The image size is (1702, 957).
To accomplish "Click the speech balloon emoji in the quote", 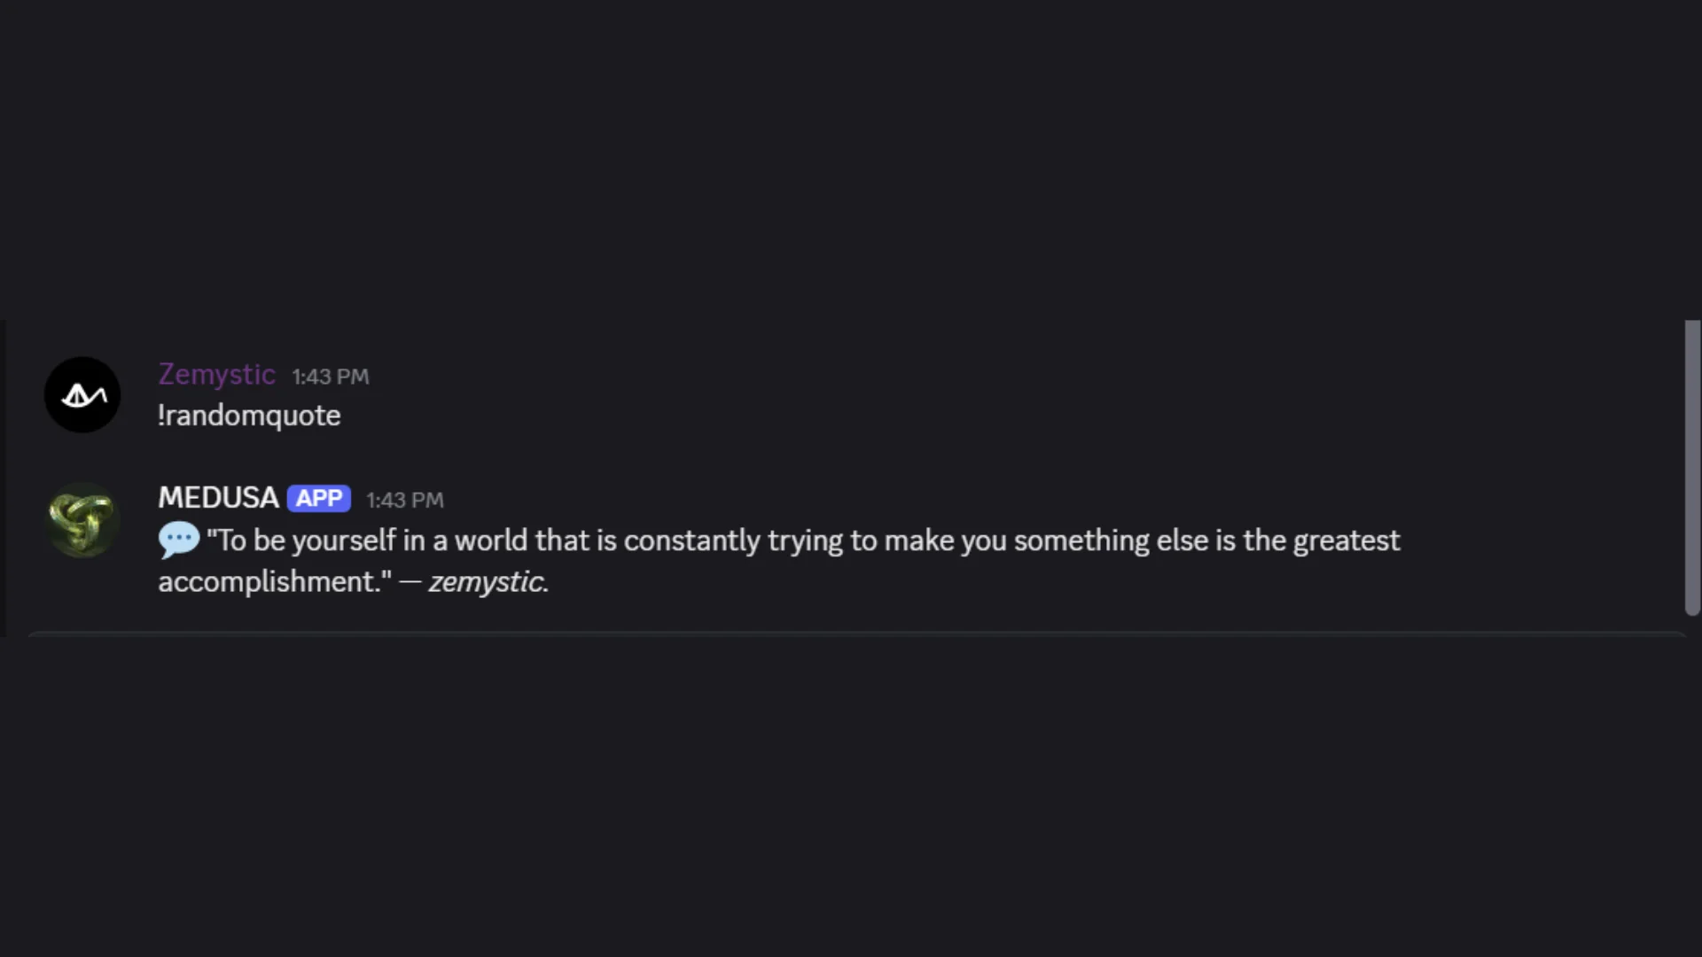I will tap(178, 541).
